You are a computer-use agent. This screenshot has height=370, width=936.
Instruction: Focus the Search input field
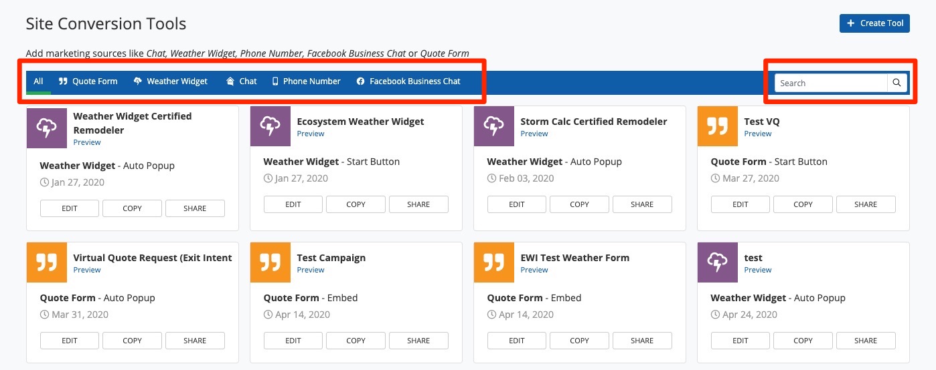pos(830,83)
